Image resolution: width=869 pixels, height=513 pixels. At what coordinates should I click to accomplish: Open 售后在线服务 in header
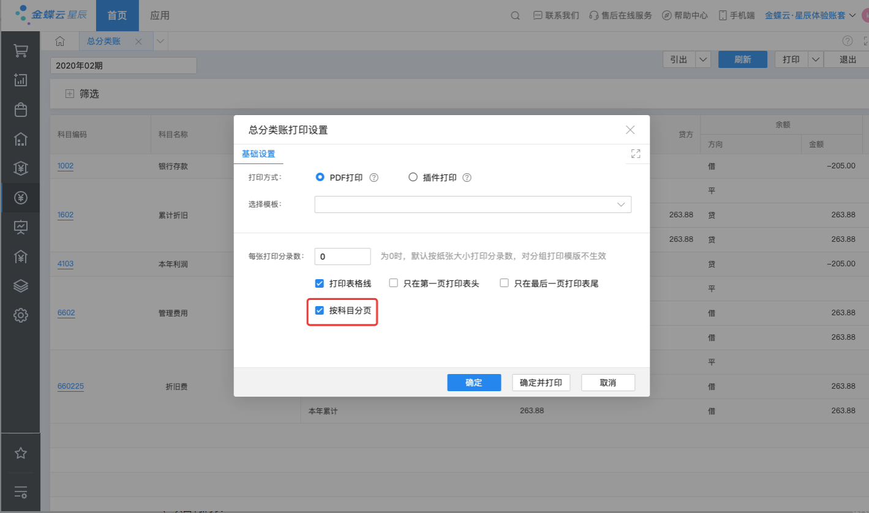pos(620,15)
